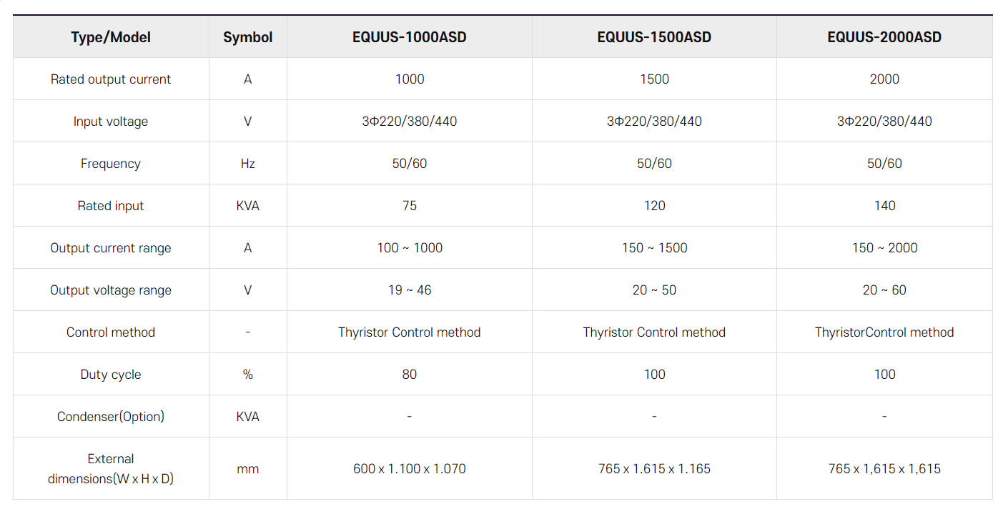Select the Rated input row label
The height and width of the screenshot is (509, 1003).
tap(111, 206)
